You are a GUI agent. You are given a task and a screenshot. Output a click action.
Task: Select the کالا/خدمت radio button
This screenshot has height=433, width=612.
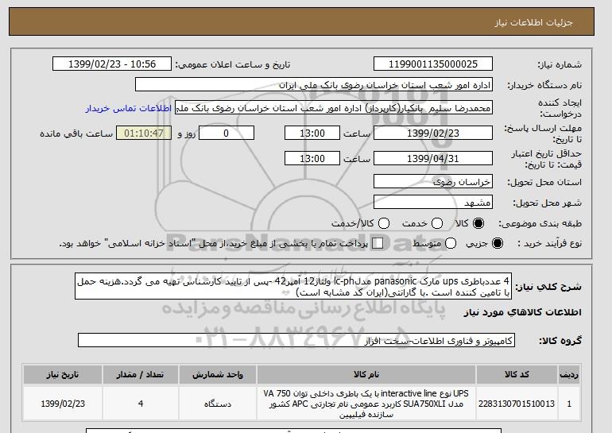click(x=384, y=223)
